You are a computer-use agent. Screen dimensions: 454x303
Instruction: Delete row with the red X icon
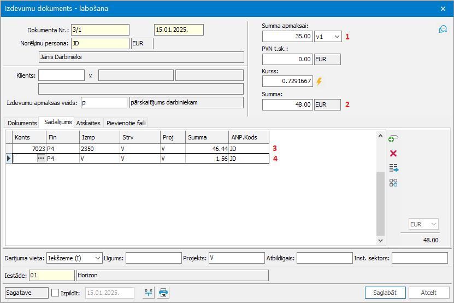point(393,153)
